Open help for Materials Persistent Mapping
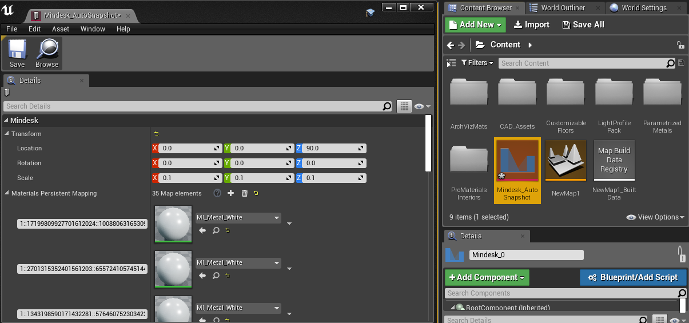 pos(217,193)
